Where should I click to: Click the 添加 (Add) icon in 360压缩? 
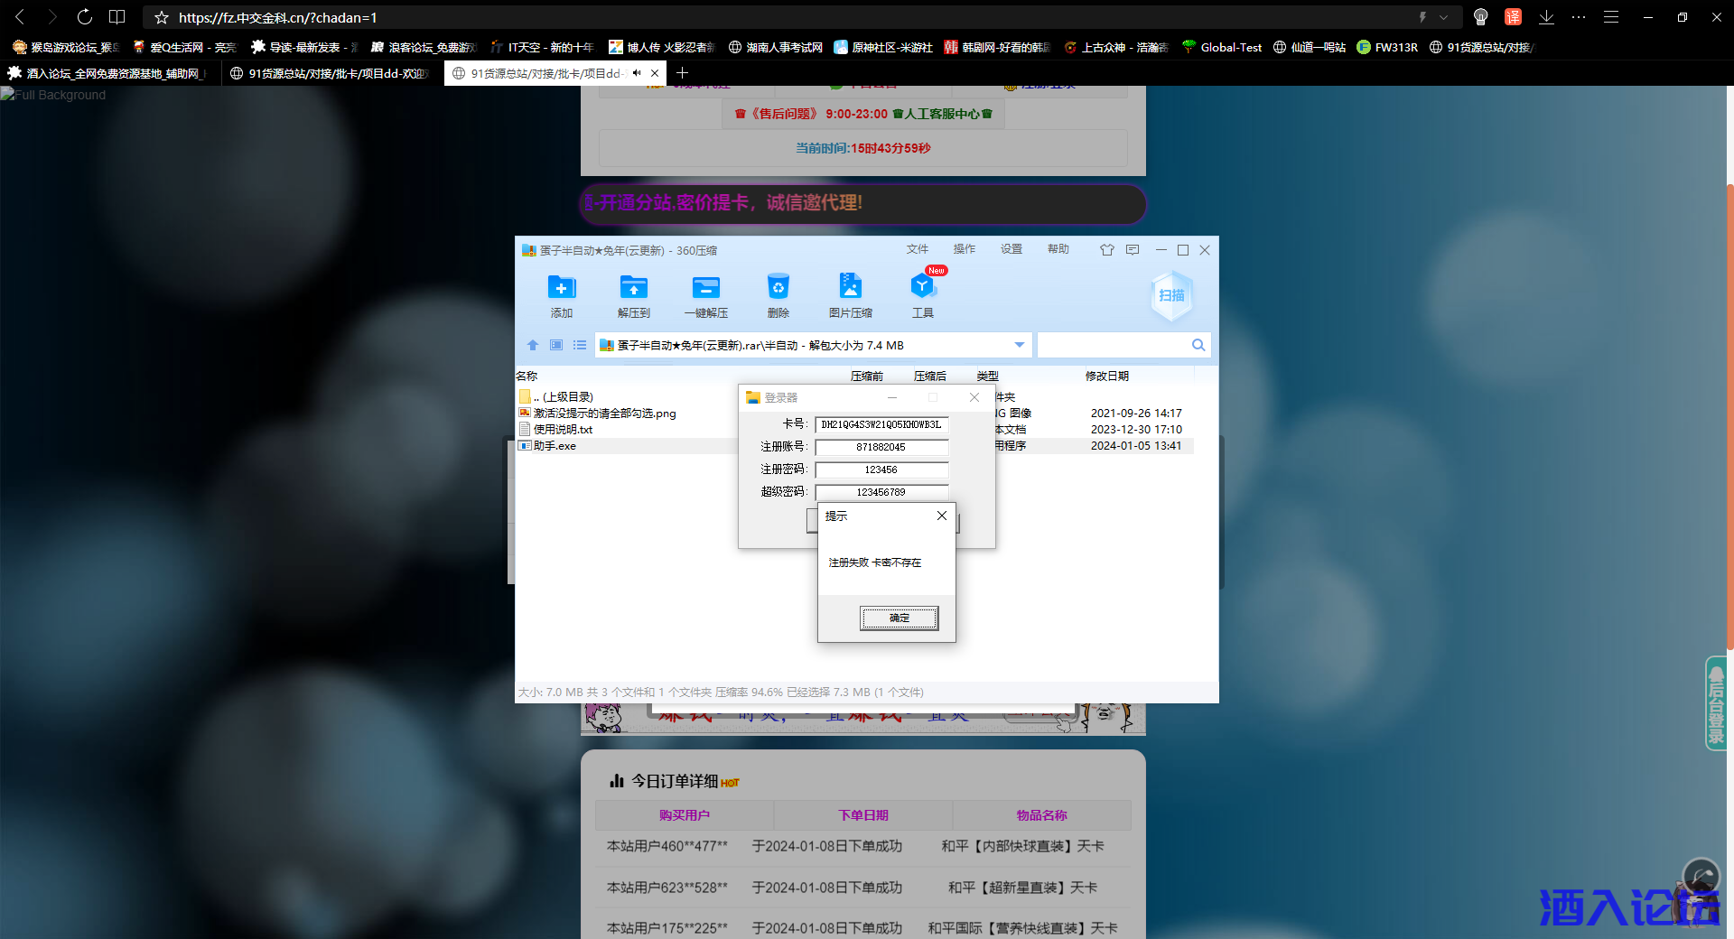coord(561,295)
